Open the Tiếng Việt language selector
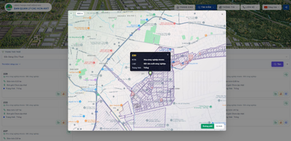The image size is (291, 141). point(272,7)
